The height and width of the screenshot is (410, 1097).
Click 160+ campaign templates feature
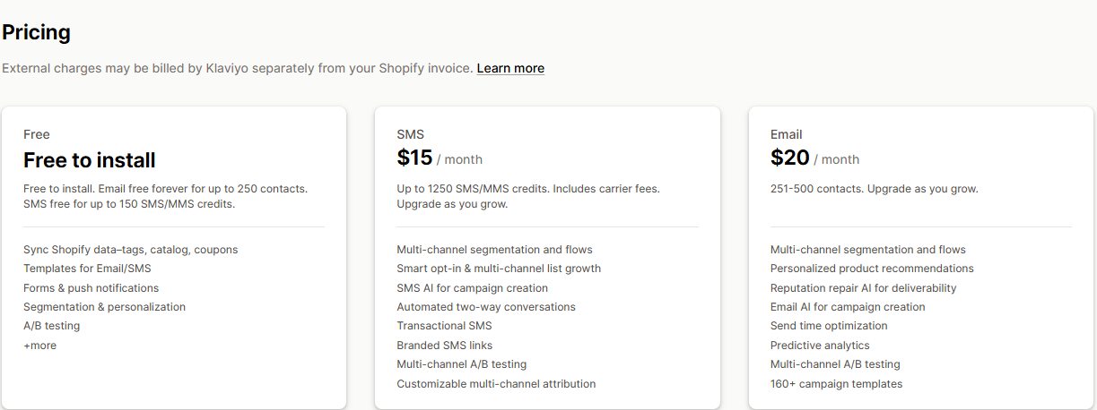(x=836, y=384)
